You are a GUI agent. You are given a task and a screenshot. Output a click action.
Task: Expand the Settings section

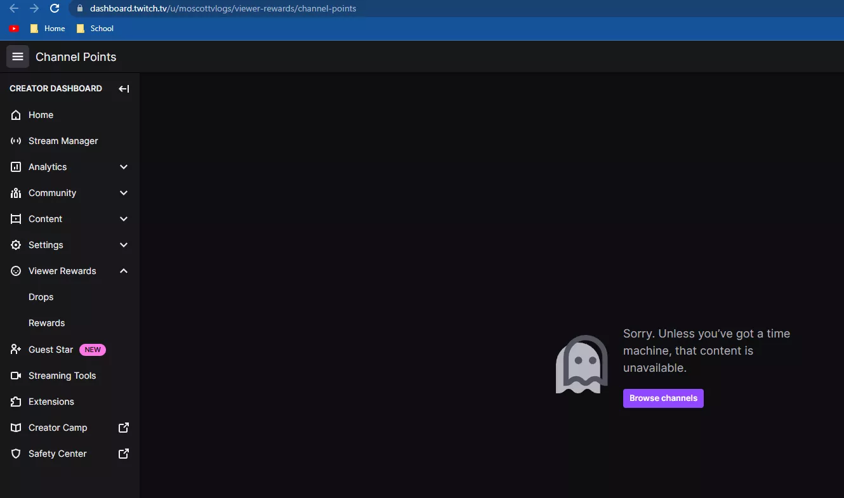124,245
